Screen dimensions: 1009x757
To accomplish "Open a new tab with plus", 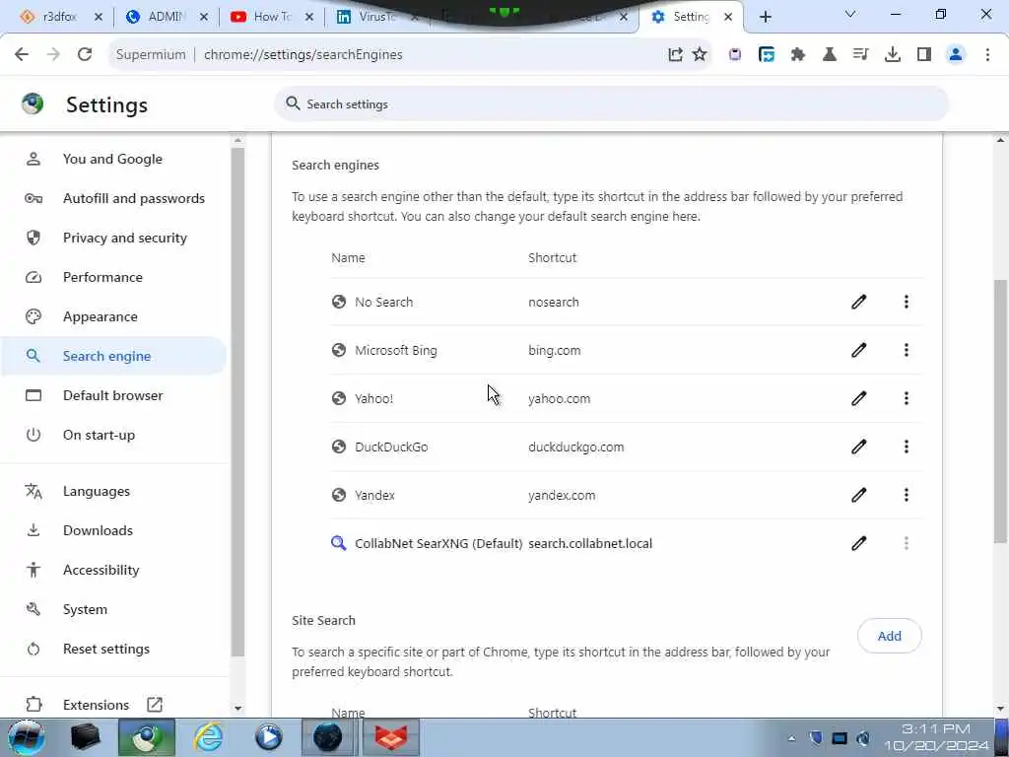I will tap(765, 17).
